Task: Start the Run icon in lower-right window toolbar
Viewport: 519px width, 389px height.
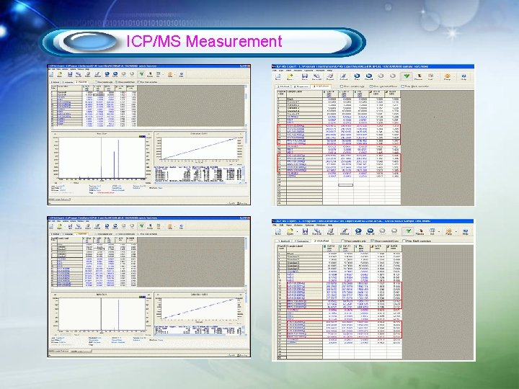Action: [x=358, y=231]
